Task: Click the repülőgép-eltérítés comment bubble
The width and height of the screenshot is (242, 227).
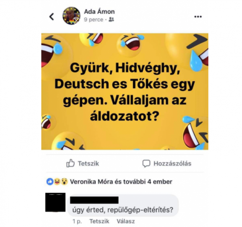Action: click(123, 205)
